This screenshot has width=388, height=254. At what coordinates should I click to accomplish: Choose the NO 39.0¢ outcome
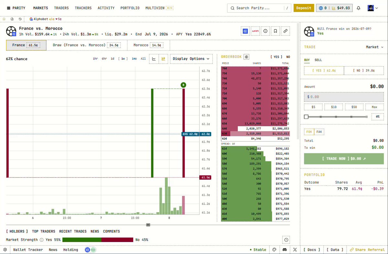364,70
